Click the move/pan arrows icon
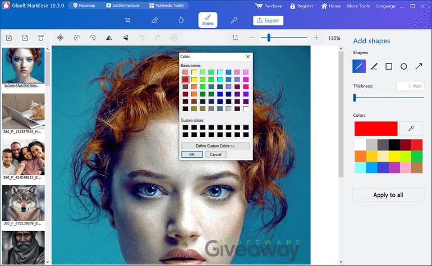This screenshot has height=266, width=432. click(x=60, y=38)
